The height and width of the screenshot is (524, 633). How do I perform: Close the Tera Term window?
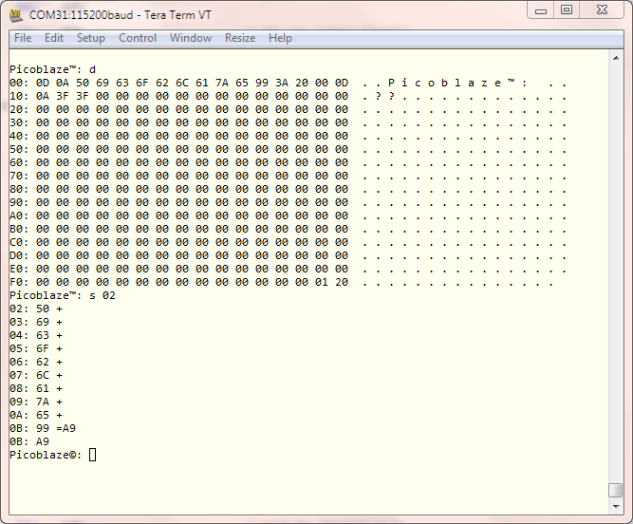pyautogui.click(x=602, y=10)
